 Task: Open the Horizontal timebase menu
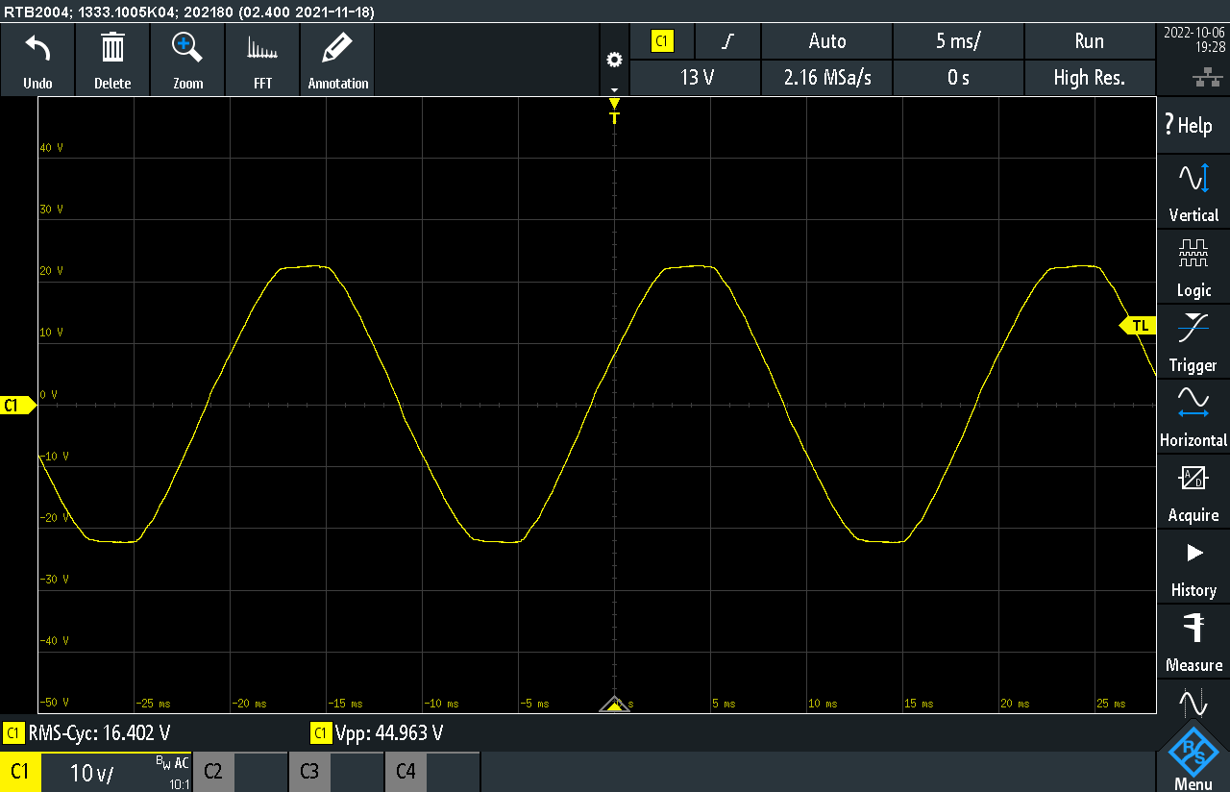[x=1193, y=416]
